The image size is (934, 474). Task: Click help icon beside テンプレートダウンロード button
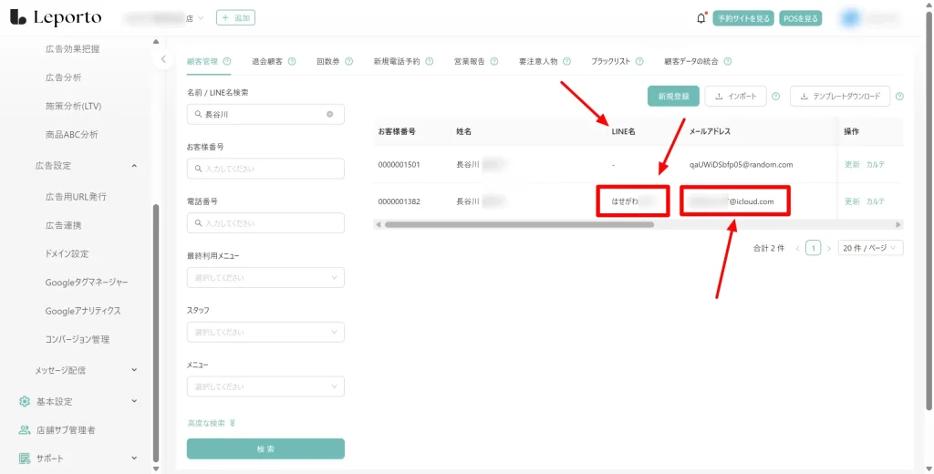(x=899, y=97)
